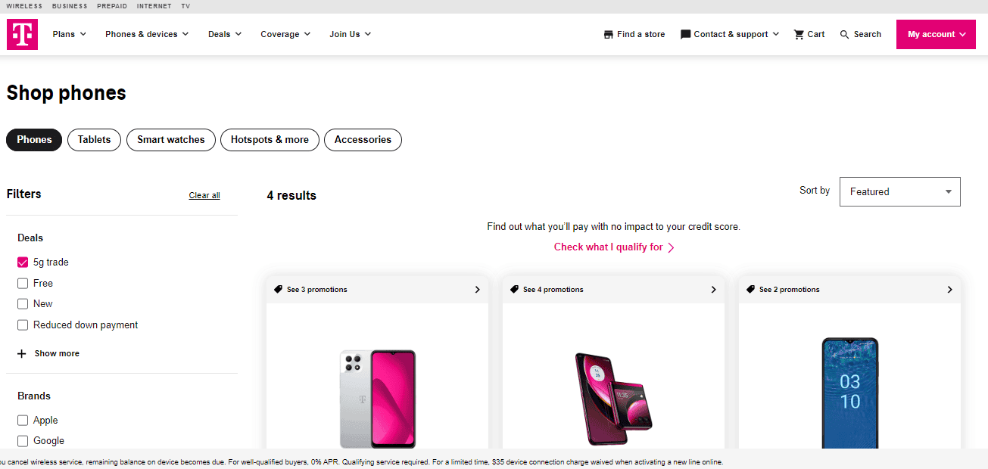Click the tag icon on 3 promotions
The width and height of the screenshot is (988, 469).
click(278, 289)
